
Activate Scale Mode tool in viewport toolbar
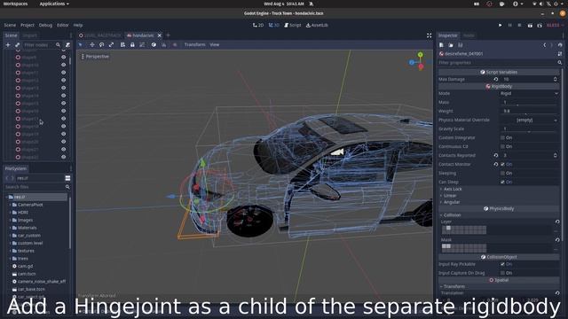[x=111, y=44]
